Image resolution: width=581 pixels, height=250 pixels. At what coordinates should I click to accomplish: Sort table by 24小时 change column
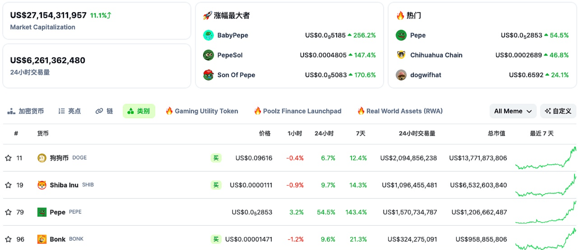[324, 134]
